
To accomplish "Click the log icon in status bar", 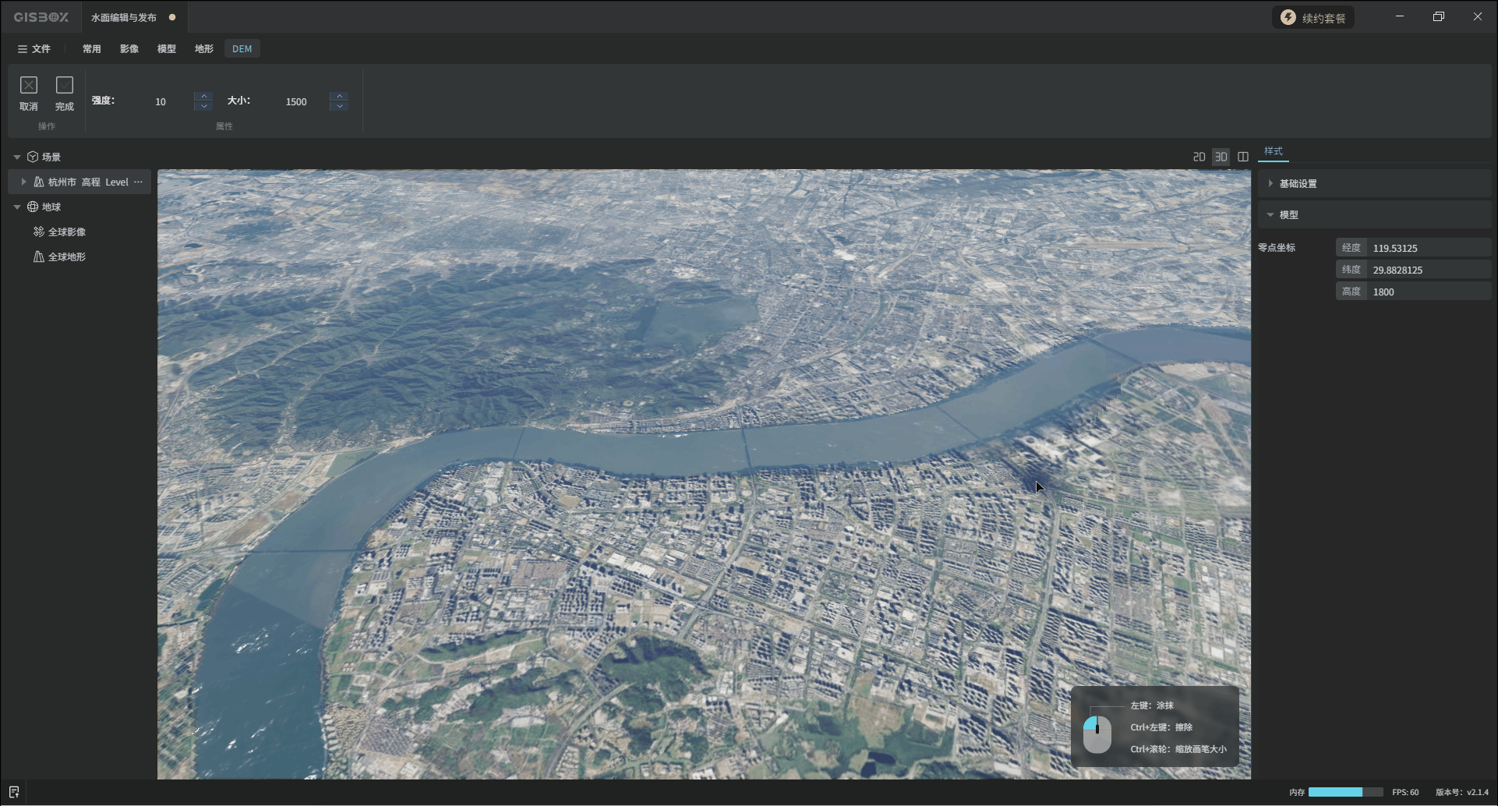I will point(14,792).
